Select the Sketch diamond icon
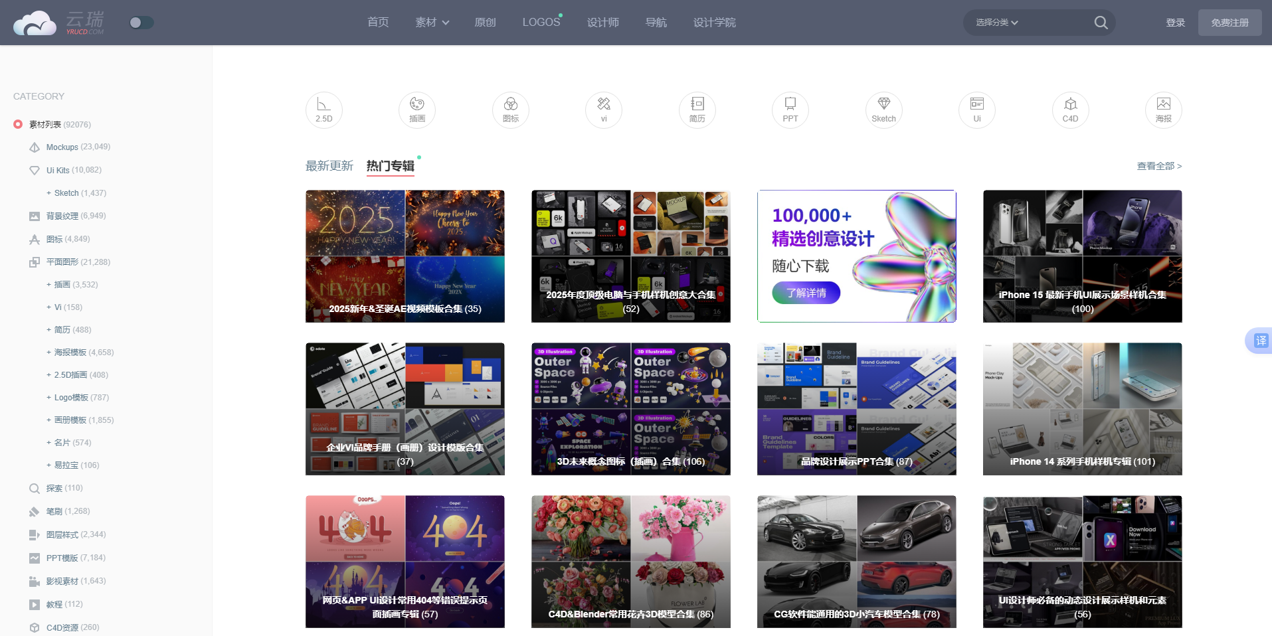 pyautogui.click(x=883, y=110)
